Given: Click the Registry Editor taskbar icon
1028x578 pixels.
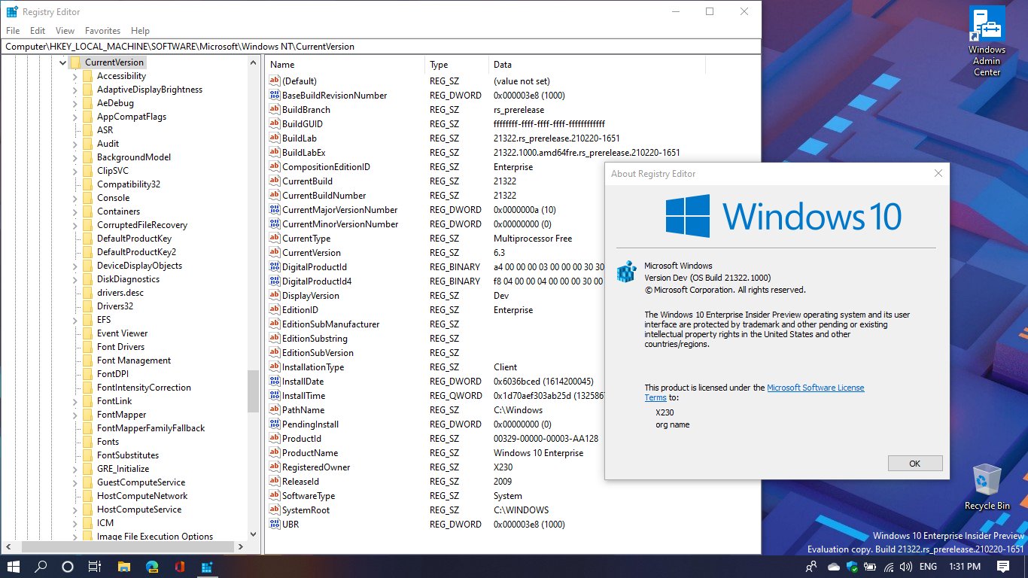Looking at the screenshot, I should [x=206, y=566].
